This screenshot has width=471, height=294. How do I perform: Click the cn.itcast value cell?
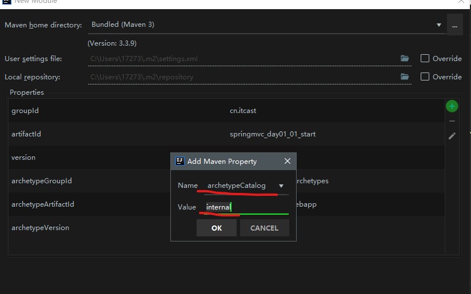pyautogui.click(x=243, y=111)
